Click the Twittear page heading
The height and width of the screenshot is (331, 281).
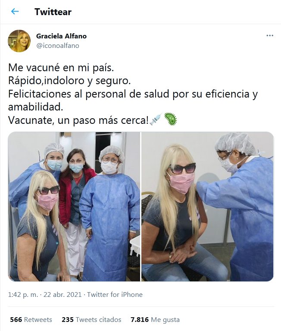tap(53, 12)
